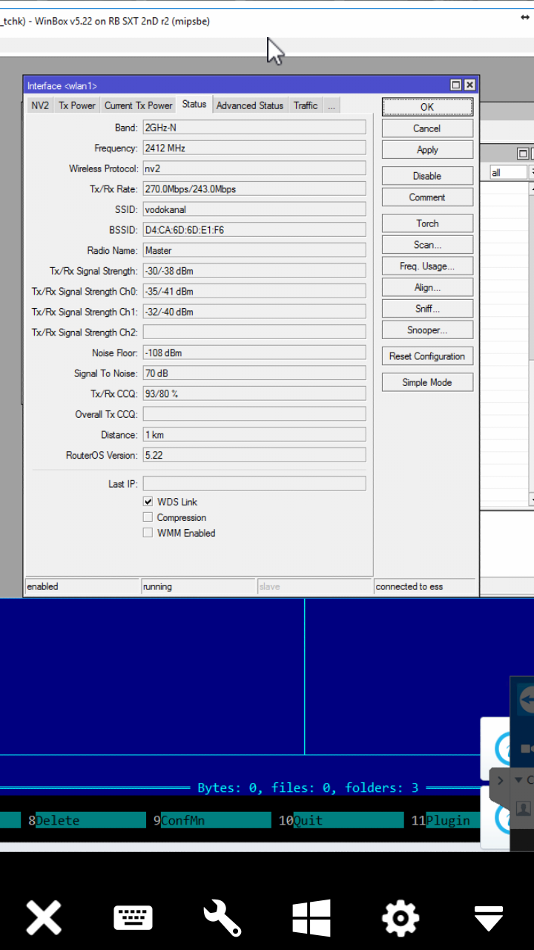This screenshot has width=534, height=950.
Task: Open the on-screen keyboard icon
Action: click(133, 918)
